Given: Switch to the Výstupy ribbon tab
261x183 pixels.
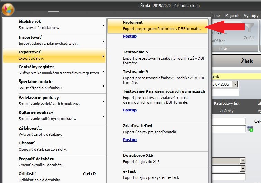Looking at the screenshot, I should [251, 16].
